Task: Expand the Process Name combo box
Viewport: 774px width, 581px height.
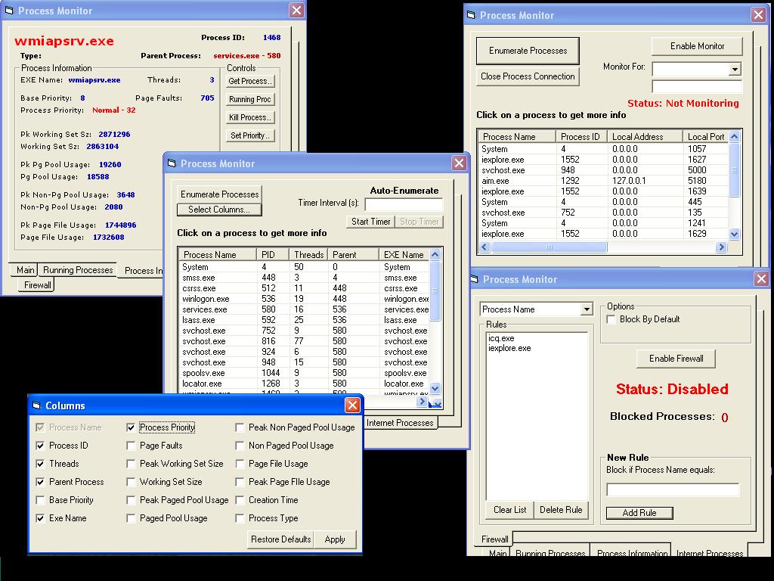Action: coord(587,309)
